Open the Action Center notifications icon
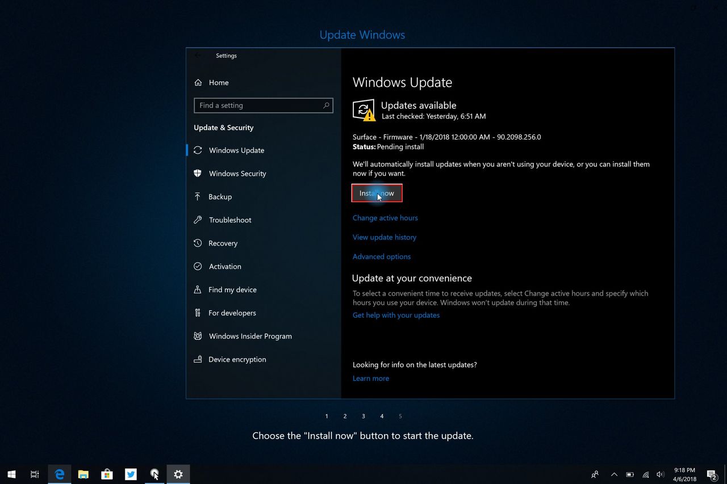The height and width of the screenshot is (484, 727). (712, 474)
